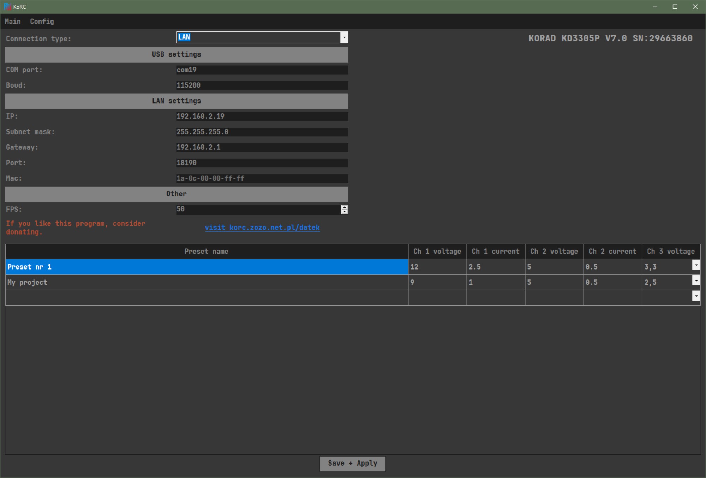This screenshot has height=478, width=706.
Task: Click Ch 2 current 0.5 in My project
Action: point(612,282)
